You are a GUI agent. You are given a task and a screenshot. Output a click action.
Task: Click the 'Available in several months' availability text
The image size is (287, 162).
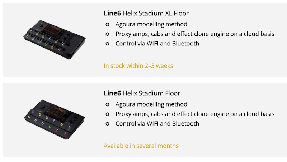click(141, 146)
